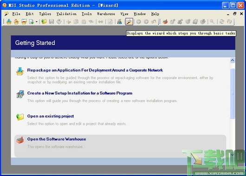This screenshot has height=176, width=246.
Task: Click the green folder icon beside Open an existing project
Action: (20, 117)
